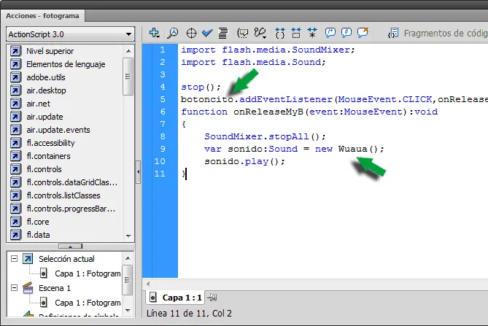
Task: Collapse the Escena 1 tree node
Action: (12, 288)
